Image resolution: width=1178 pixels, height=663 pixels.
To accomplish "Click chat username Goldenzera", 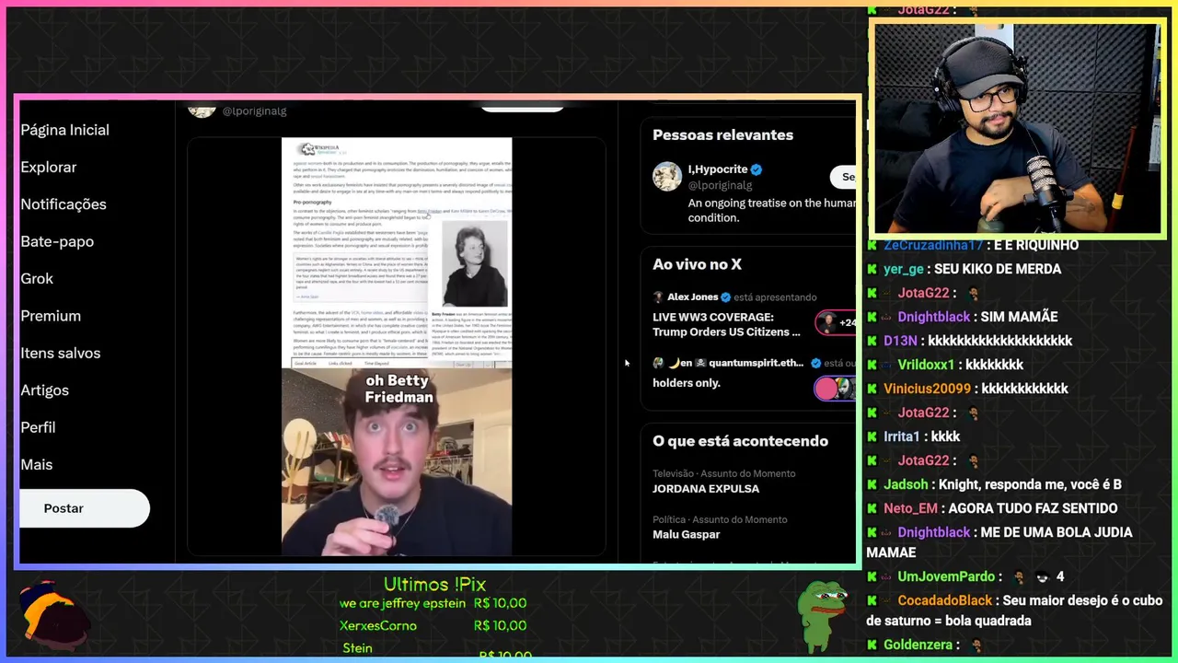I will click(918, 645).
